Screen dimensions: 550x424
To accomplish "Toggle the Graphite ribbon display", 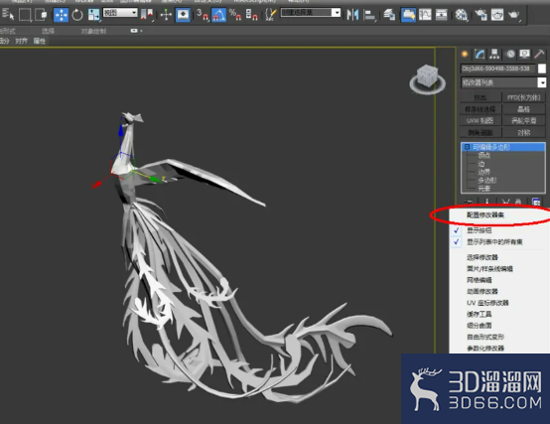I will coord(408,15).
